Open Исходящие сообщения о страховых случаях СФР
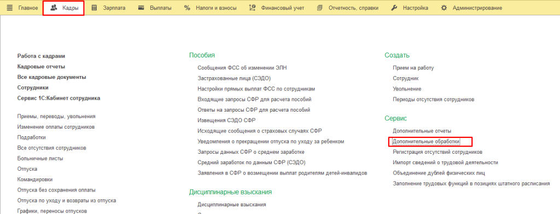This screenshot has width=560, height=214. click(260, 131)
